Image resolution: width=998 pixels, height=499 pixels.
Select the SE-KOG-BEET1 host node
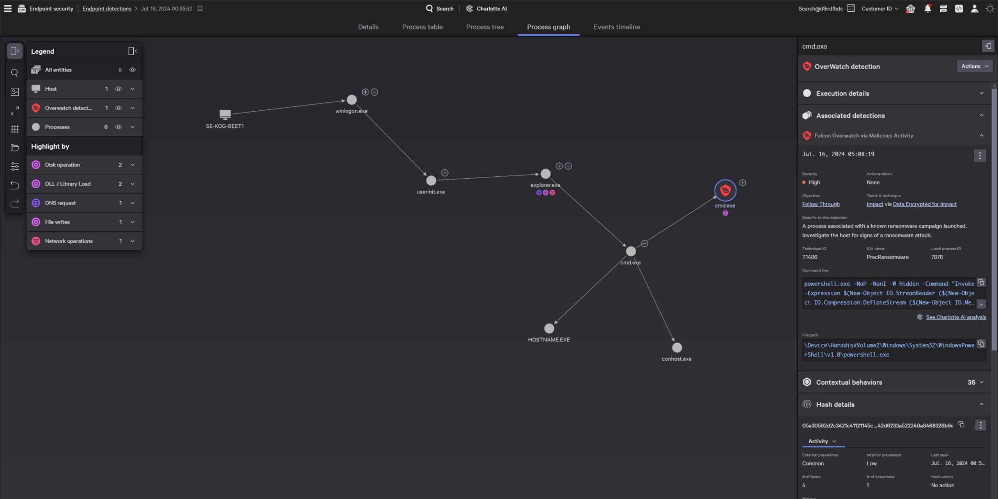point(225,114)
